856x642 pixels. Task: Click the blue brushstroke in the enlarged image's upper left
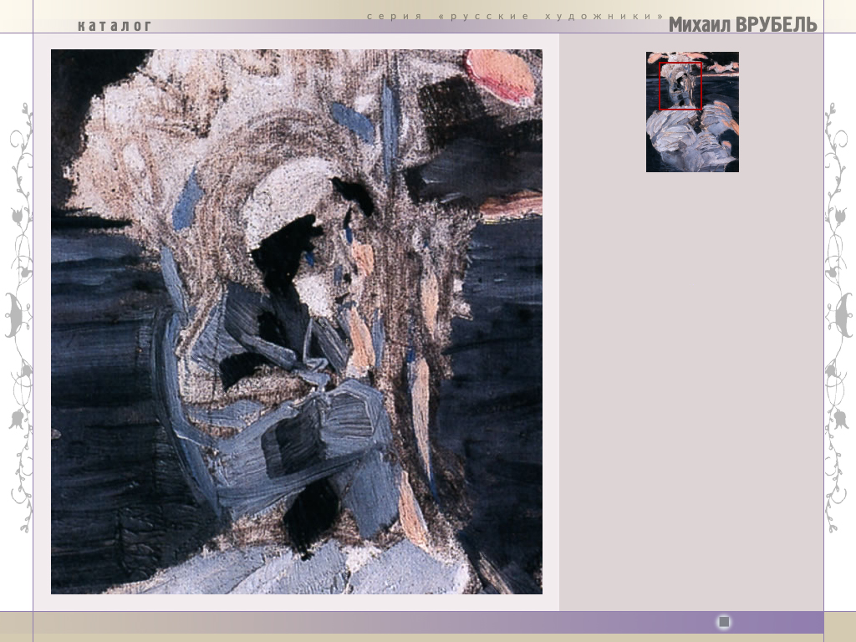pos(188,199)
